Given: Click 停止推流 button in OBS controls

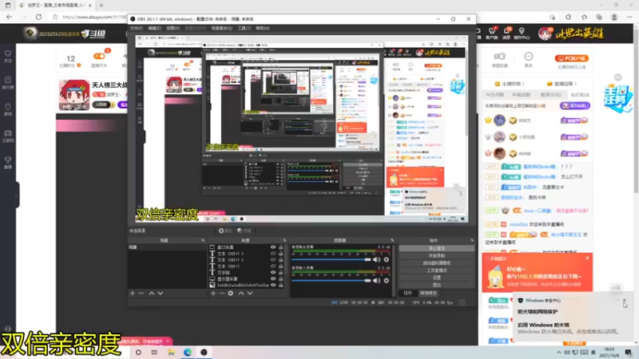Looking at the screenshot, I should pos(436,248).
